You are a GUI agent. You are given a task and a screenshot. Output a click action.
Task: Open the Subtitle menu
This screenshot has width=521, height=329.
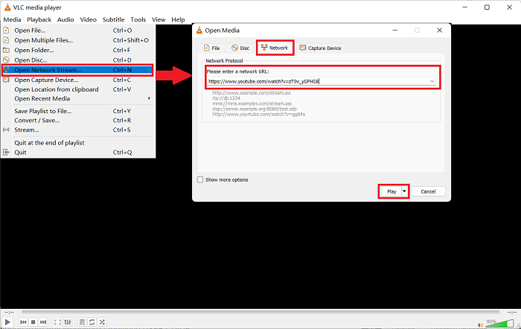click(113, 19)
